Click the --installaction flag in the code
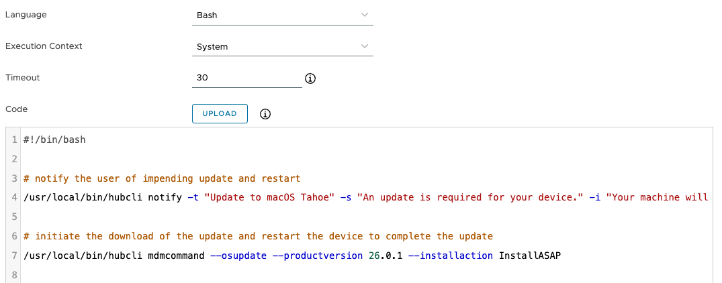 [x=453, y=255]
